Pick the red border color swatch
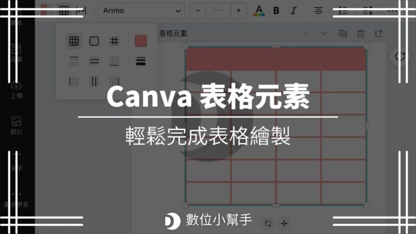This screenshot has width=416, height=234. [x=141, y=41]
